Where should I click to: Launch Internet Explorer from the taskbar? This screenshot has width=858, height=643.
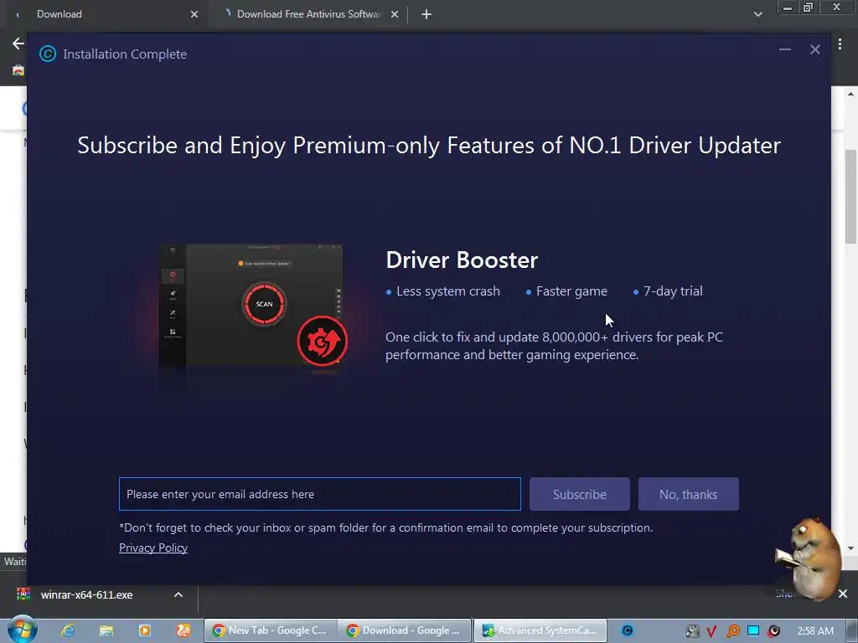click(68, 630)
